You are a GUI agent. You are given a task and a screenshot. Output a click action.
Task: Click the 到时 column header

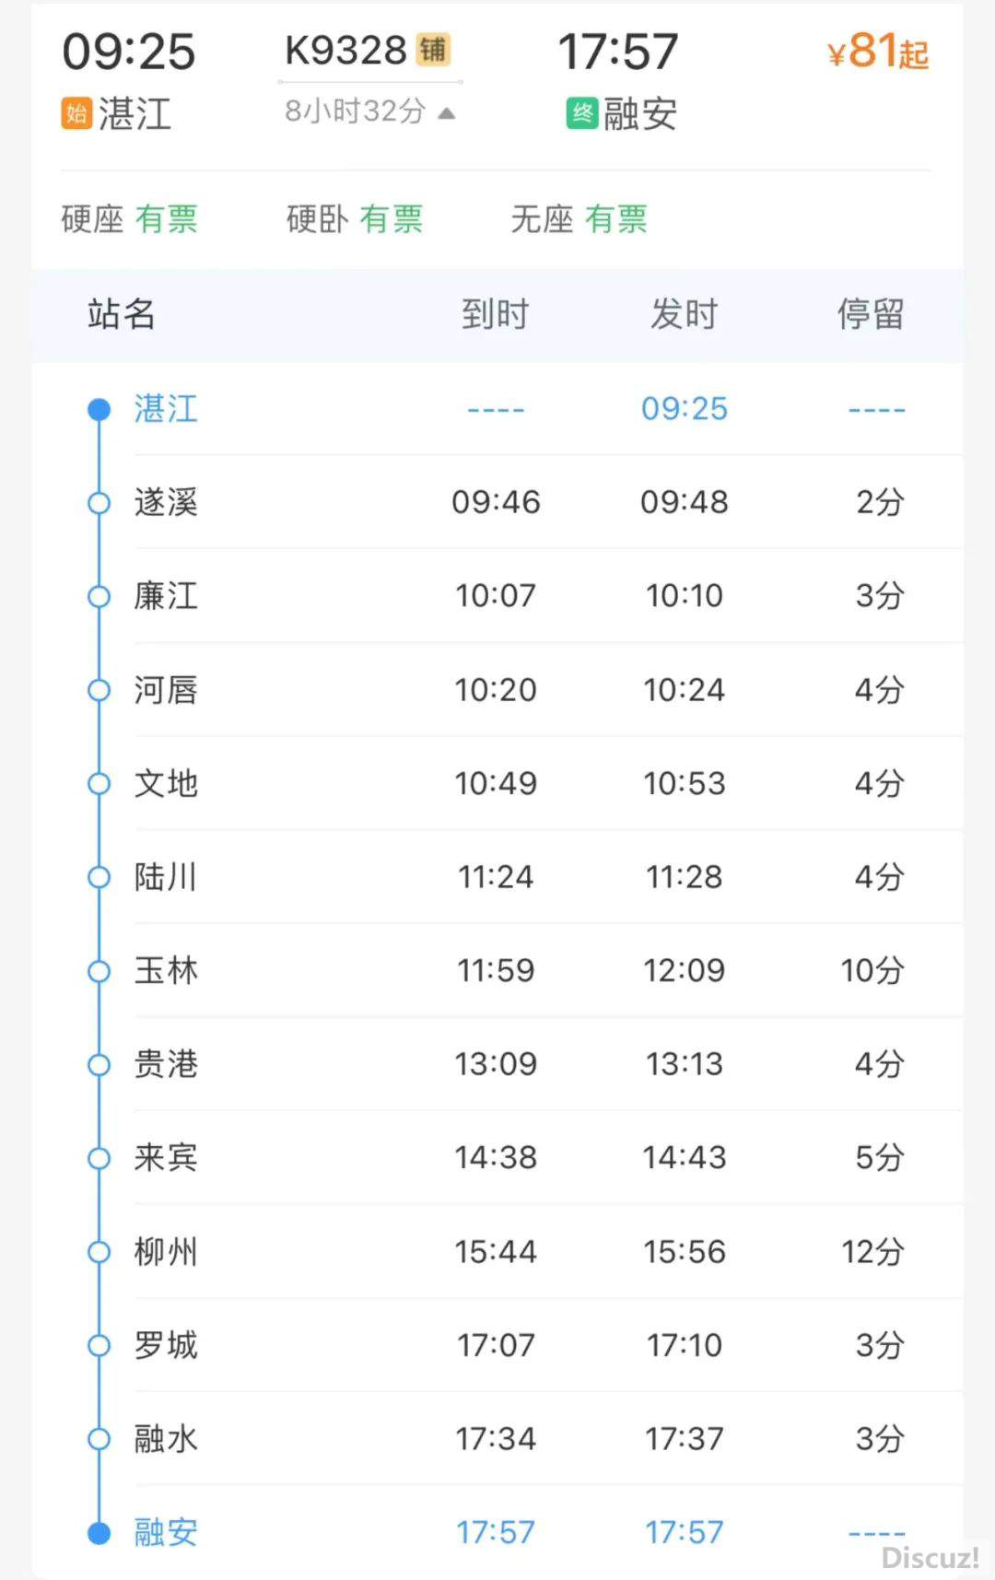[495, 314]
